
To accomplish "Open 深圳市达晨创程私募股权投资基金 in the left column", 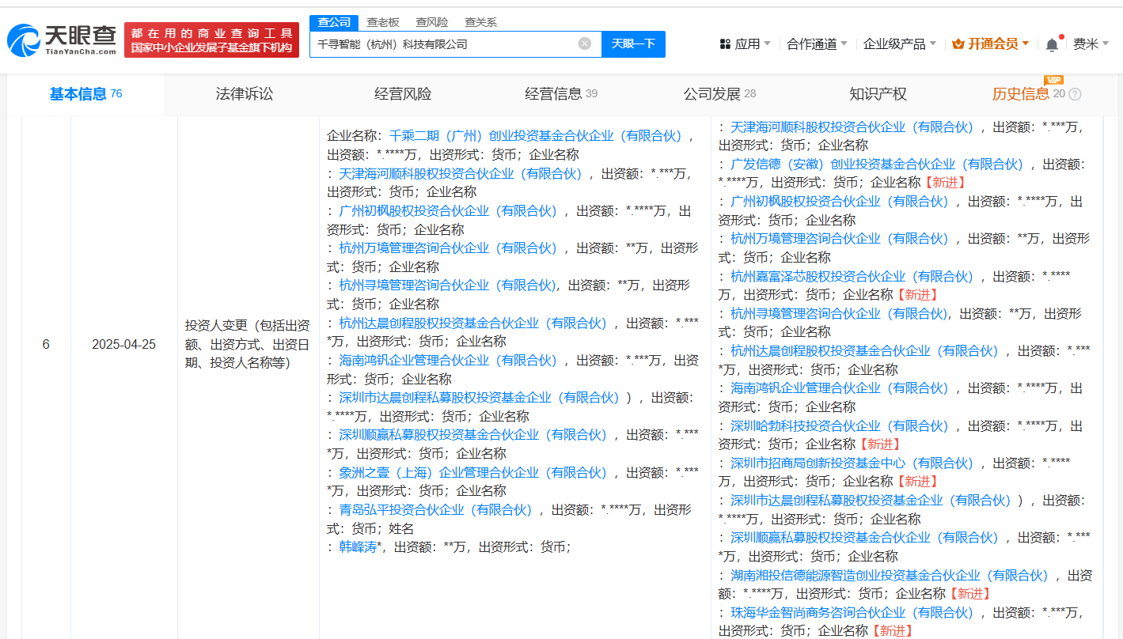I will coord(479,398).
